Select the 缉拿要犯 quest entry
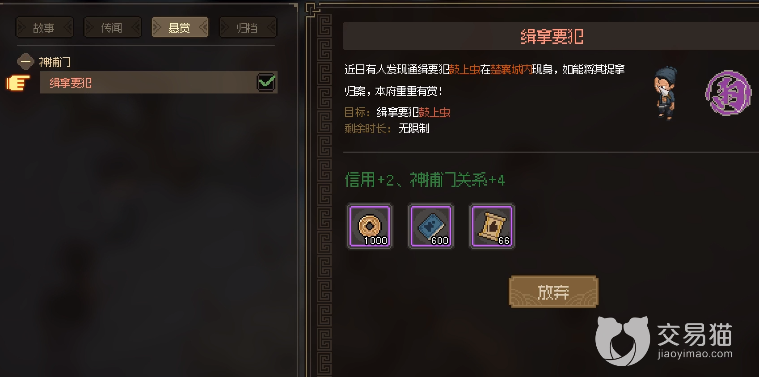 click(x=159, y=83)
